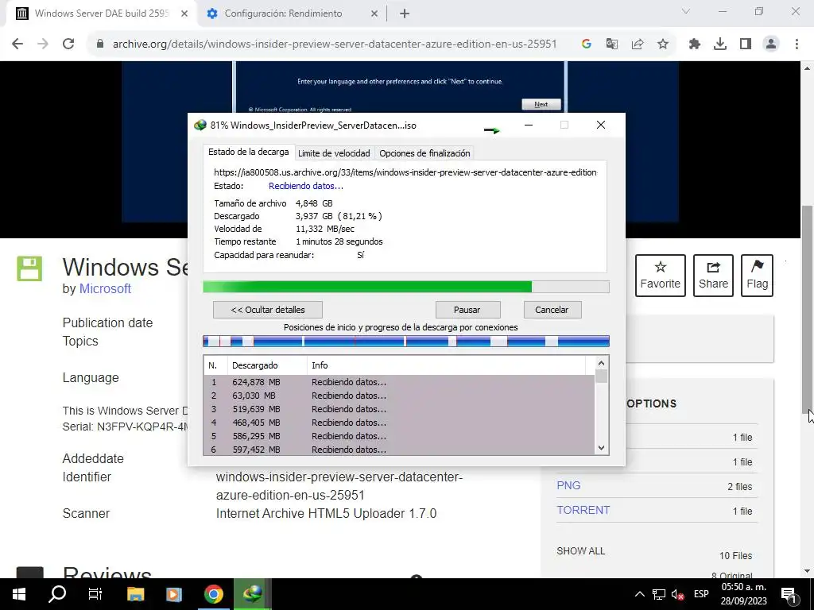Switch to Configuración: Rendimiento tab
Viewport: 814px width, 610px height.
(x=284, y=14)
